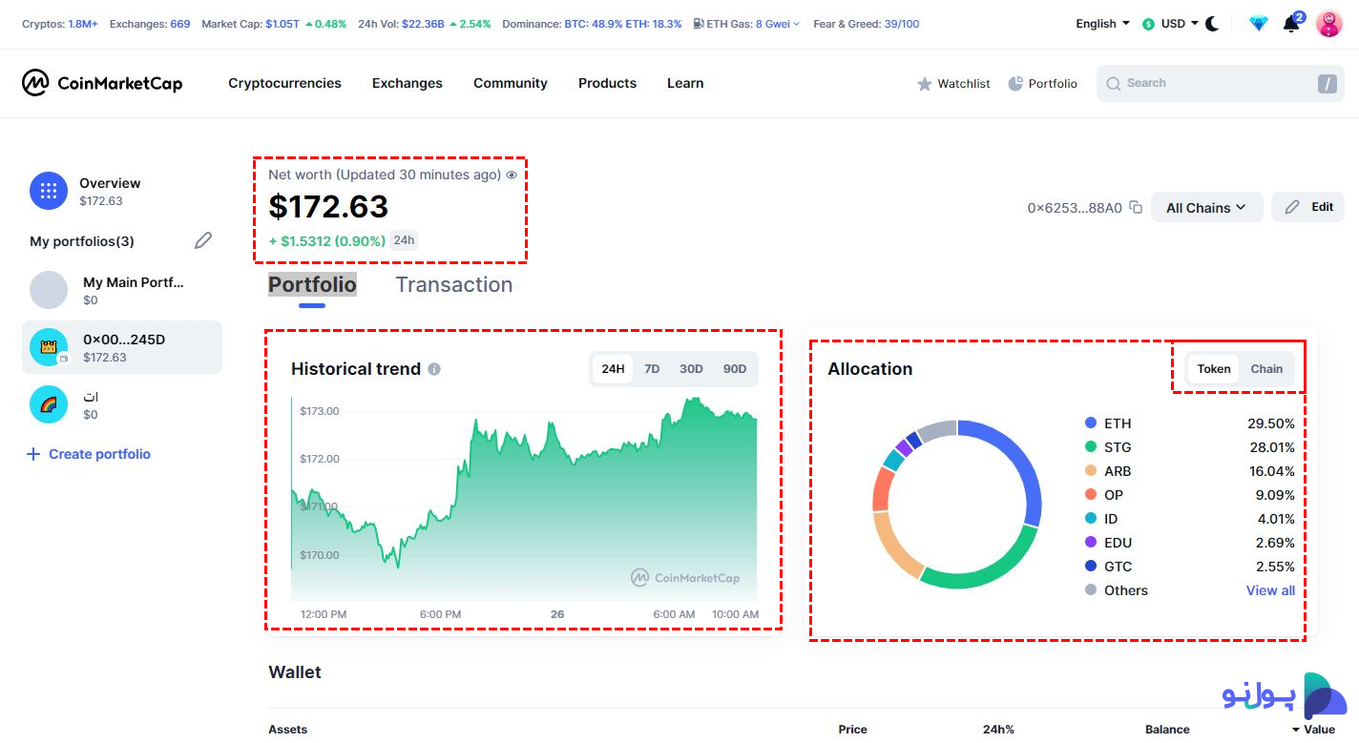The image size is (1359, 743).
Task: Click STG green legend dot
Action: pos(1091,446)
